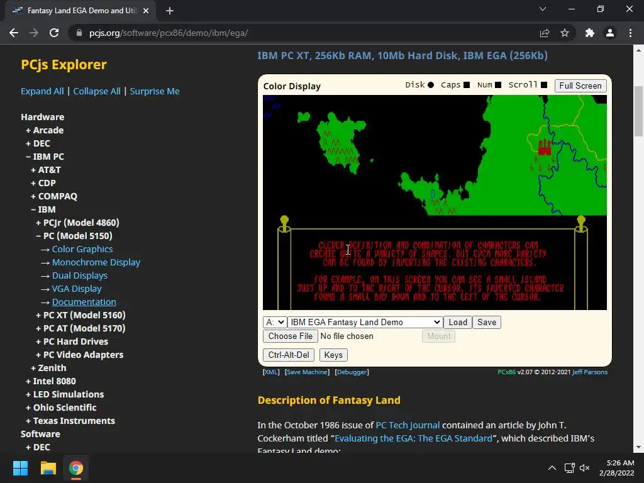Click the page vertical scrollbar thumb

click(638, 111)
